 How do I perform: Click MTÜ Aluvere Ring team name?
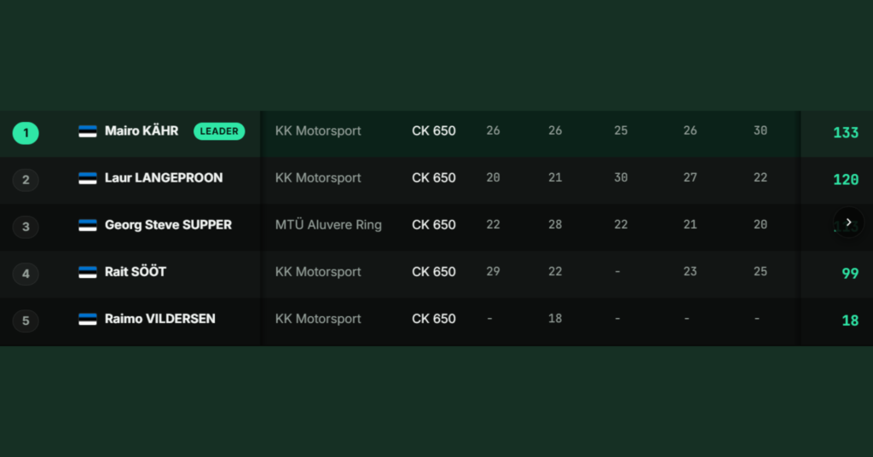coord(328,225)
